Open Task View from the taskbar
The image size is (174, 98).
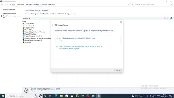pos(50,96)
